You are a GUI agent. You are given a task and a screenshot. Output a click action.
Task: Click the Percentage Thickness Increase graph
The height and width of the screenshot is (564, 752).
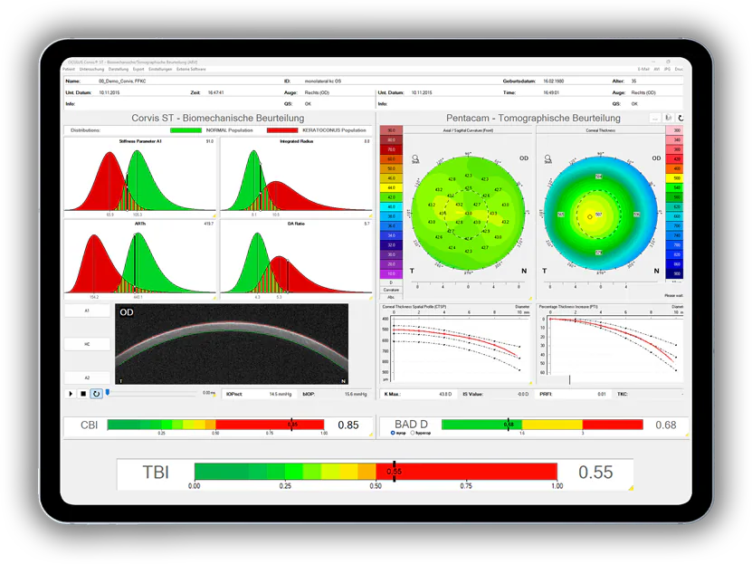pyautogui.click(x=610, y=343)
